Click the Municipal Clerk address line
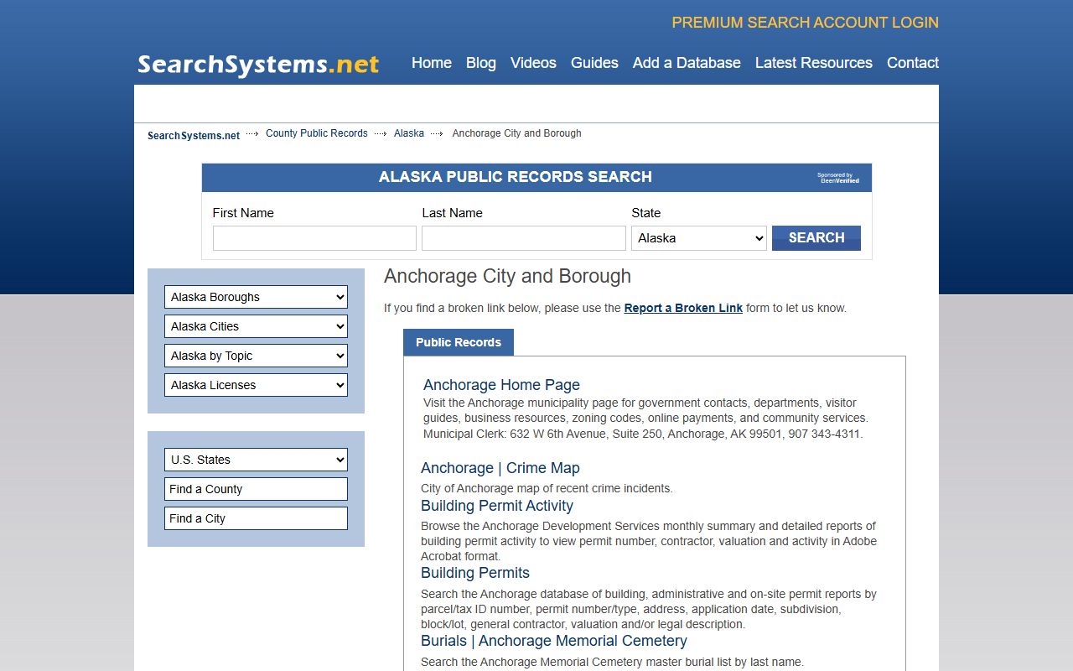The height and width of the screenshot is (671, 1073). click(643, 434)
